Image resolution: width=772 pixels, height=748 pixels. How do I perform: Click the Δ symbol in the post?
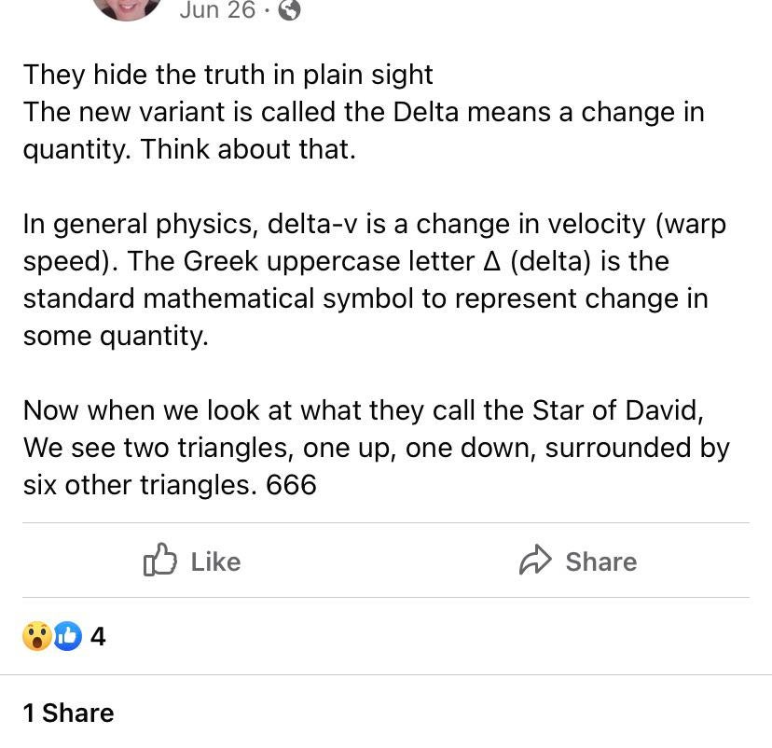click(492, 262)
